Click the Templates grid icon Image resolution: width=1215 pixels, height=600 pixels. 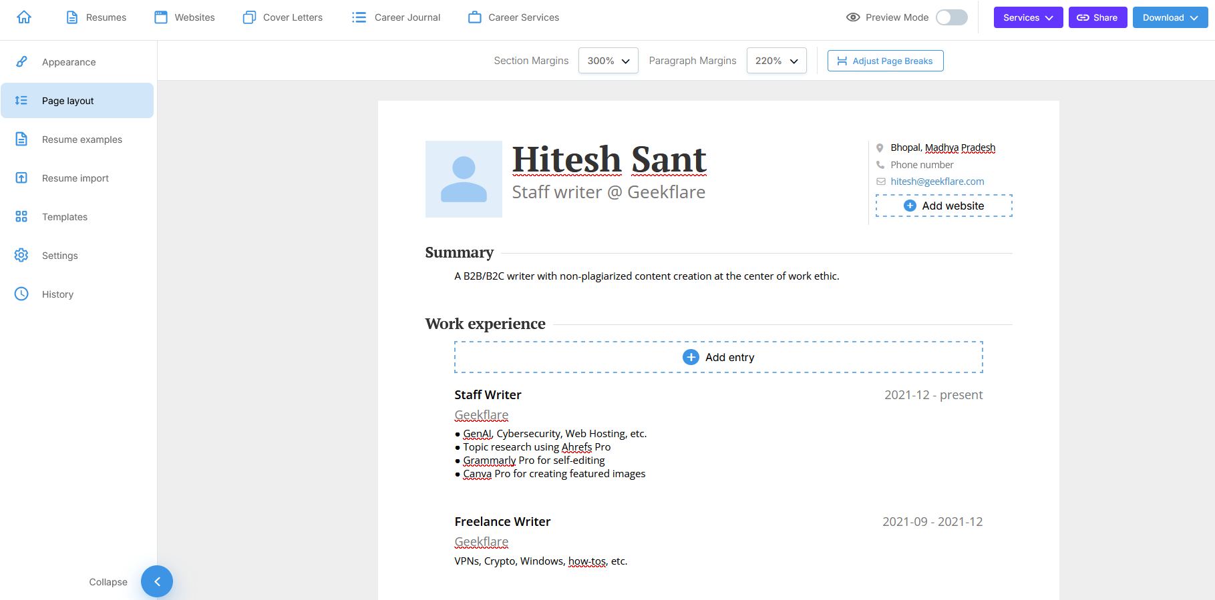click(x=21, y=216)
